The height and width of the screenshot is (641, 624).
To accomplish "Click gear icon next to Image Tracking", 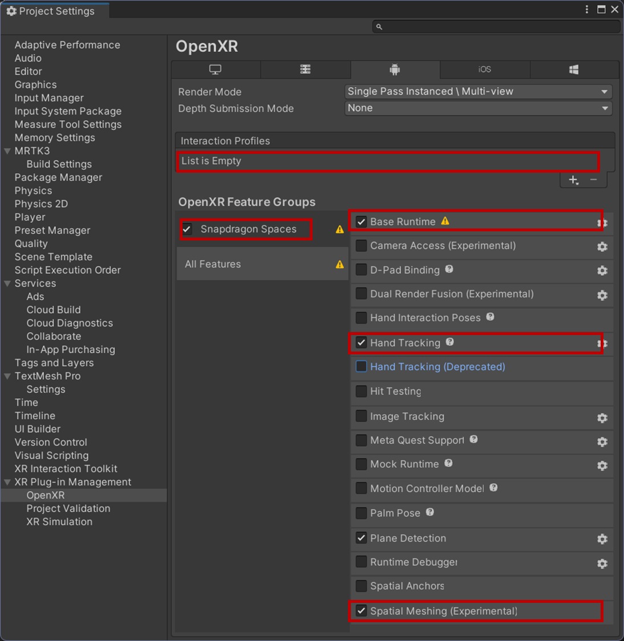I will [602, 418].
